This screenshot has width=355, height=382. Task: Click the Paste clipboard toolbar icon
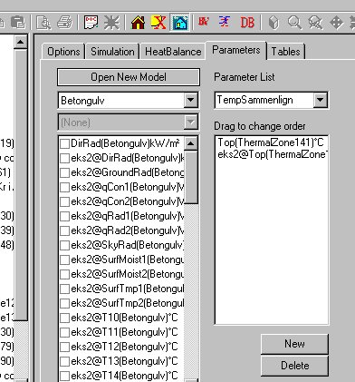click(17, 23)
